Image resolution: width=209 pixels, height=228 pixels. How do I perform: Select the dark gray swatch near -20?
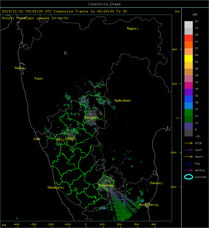coord(188,133)
